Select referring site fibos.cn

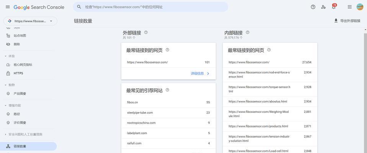(x=169, y=102)
